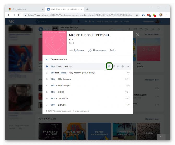The width and height of the screenshot is (175, 145).
Task: Open the online friends counter badge
Action: pyautogui.click(x=161, y=136)
